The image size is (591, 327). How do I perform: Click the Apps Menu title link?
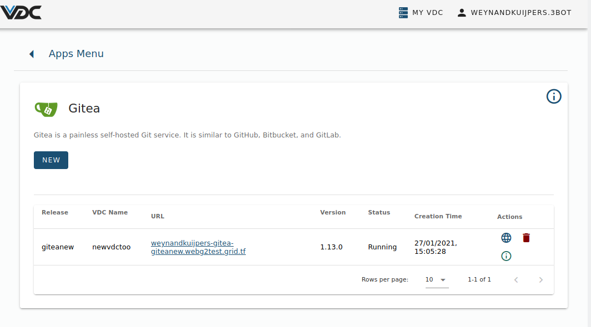click(76, 54)
